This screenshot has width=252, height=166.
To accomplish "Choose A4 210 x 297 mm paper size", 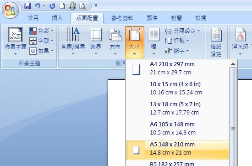I will (177, 68).
